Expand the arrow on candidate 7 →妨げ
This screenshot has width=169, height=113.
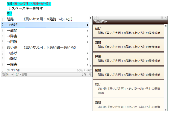88,53
